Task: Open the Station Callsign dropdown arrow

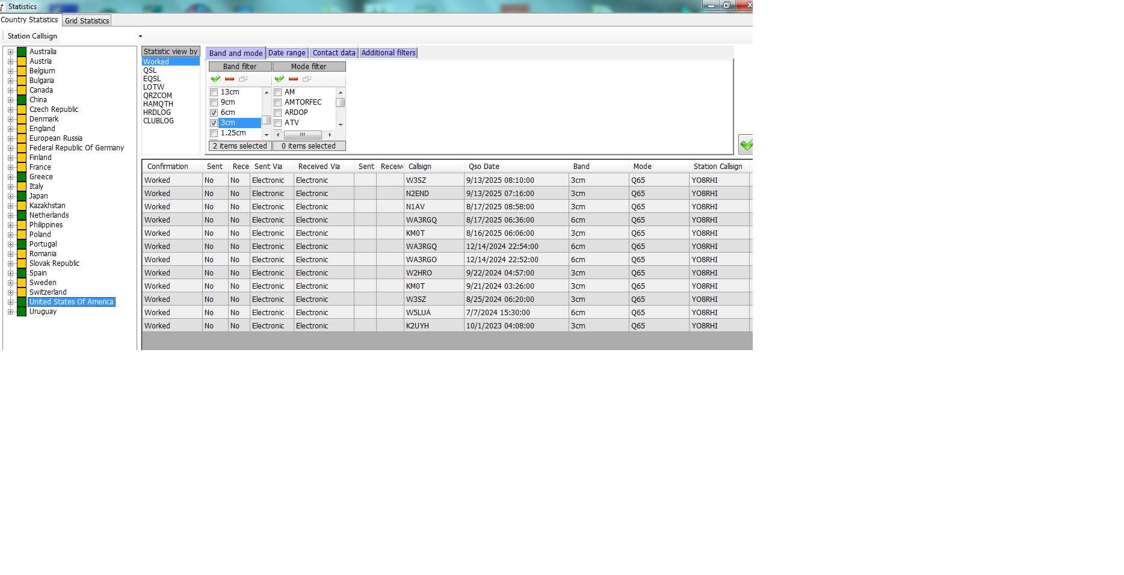Action: (140, 36)
